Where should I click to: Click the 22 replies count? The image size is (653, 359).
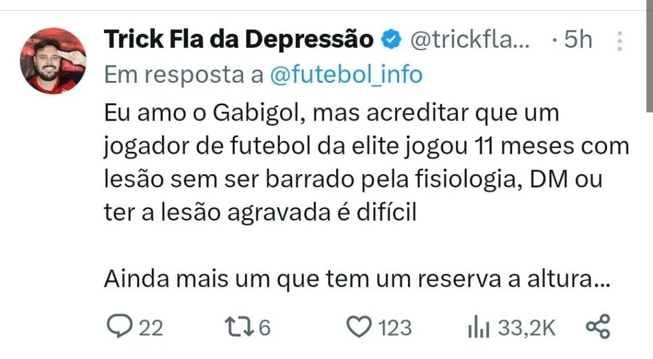pos(150,328)
